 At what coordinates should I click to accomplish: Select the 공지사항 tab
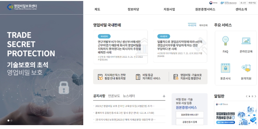coord(99,96)
